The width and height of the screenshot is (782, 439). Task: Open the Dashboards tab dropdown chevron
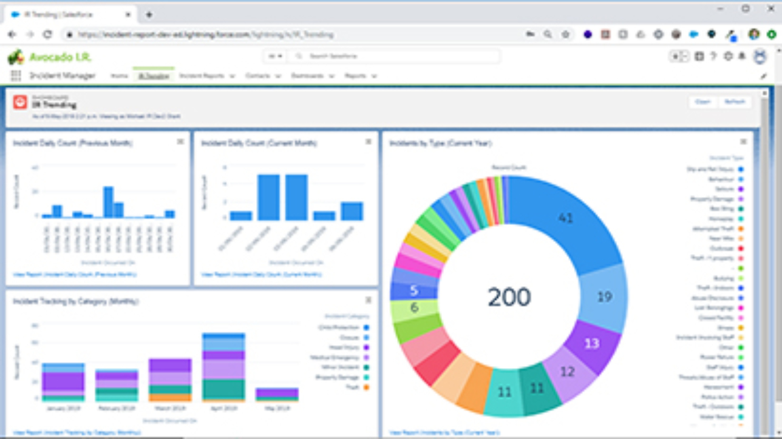(331, 76)
